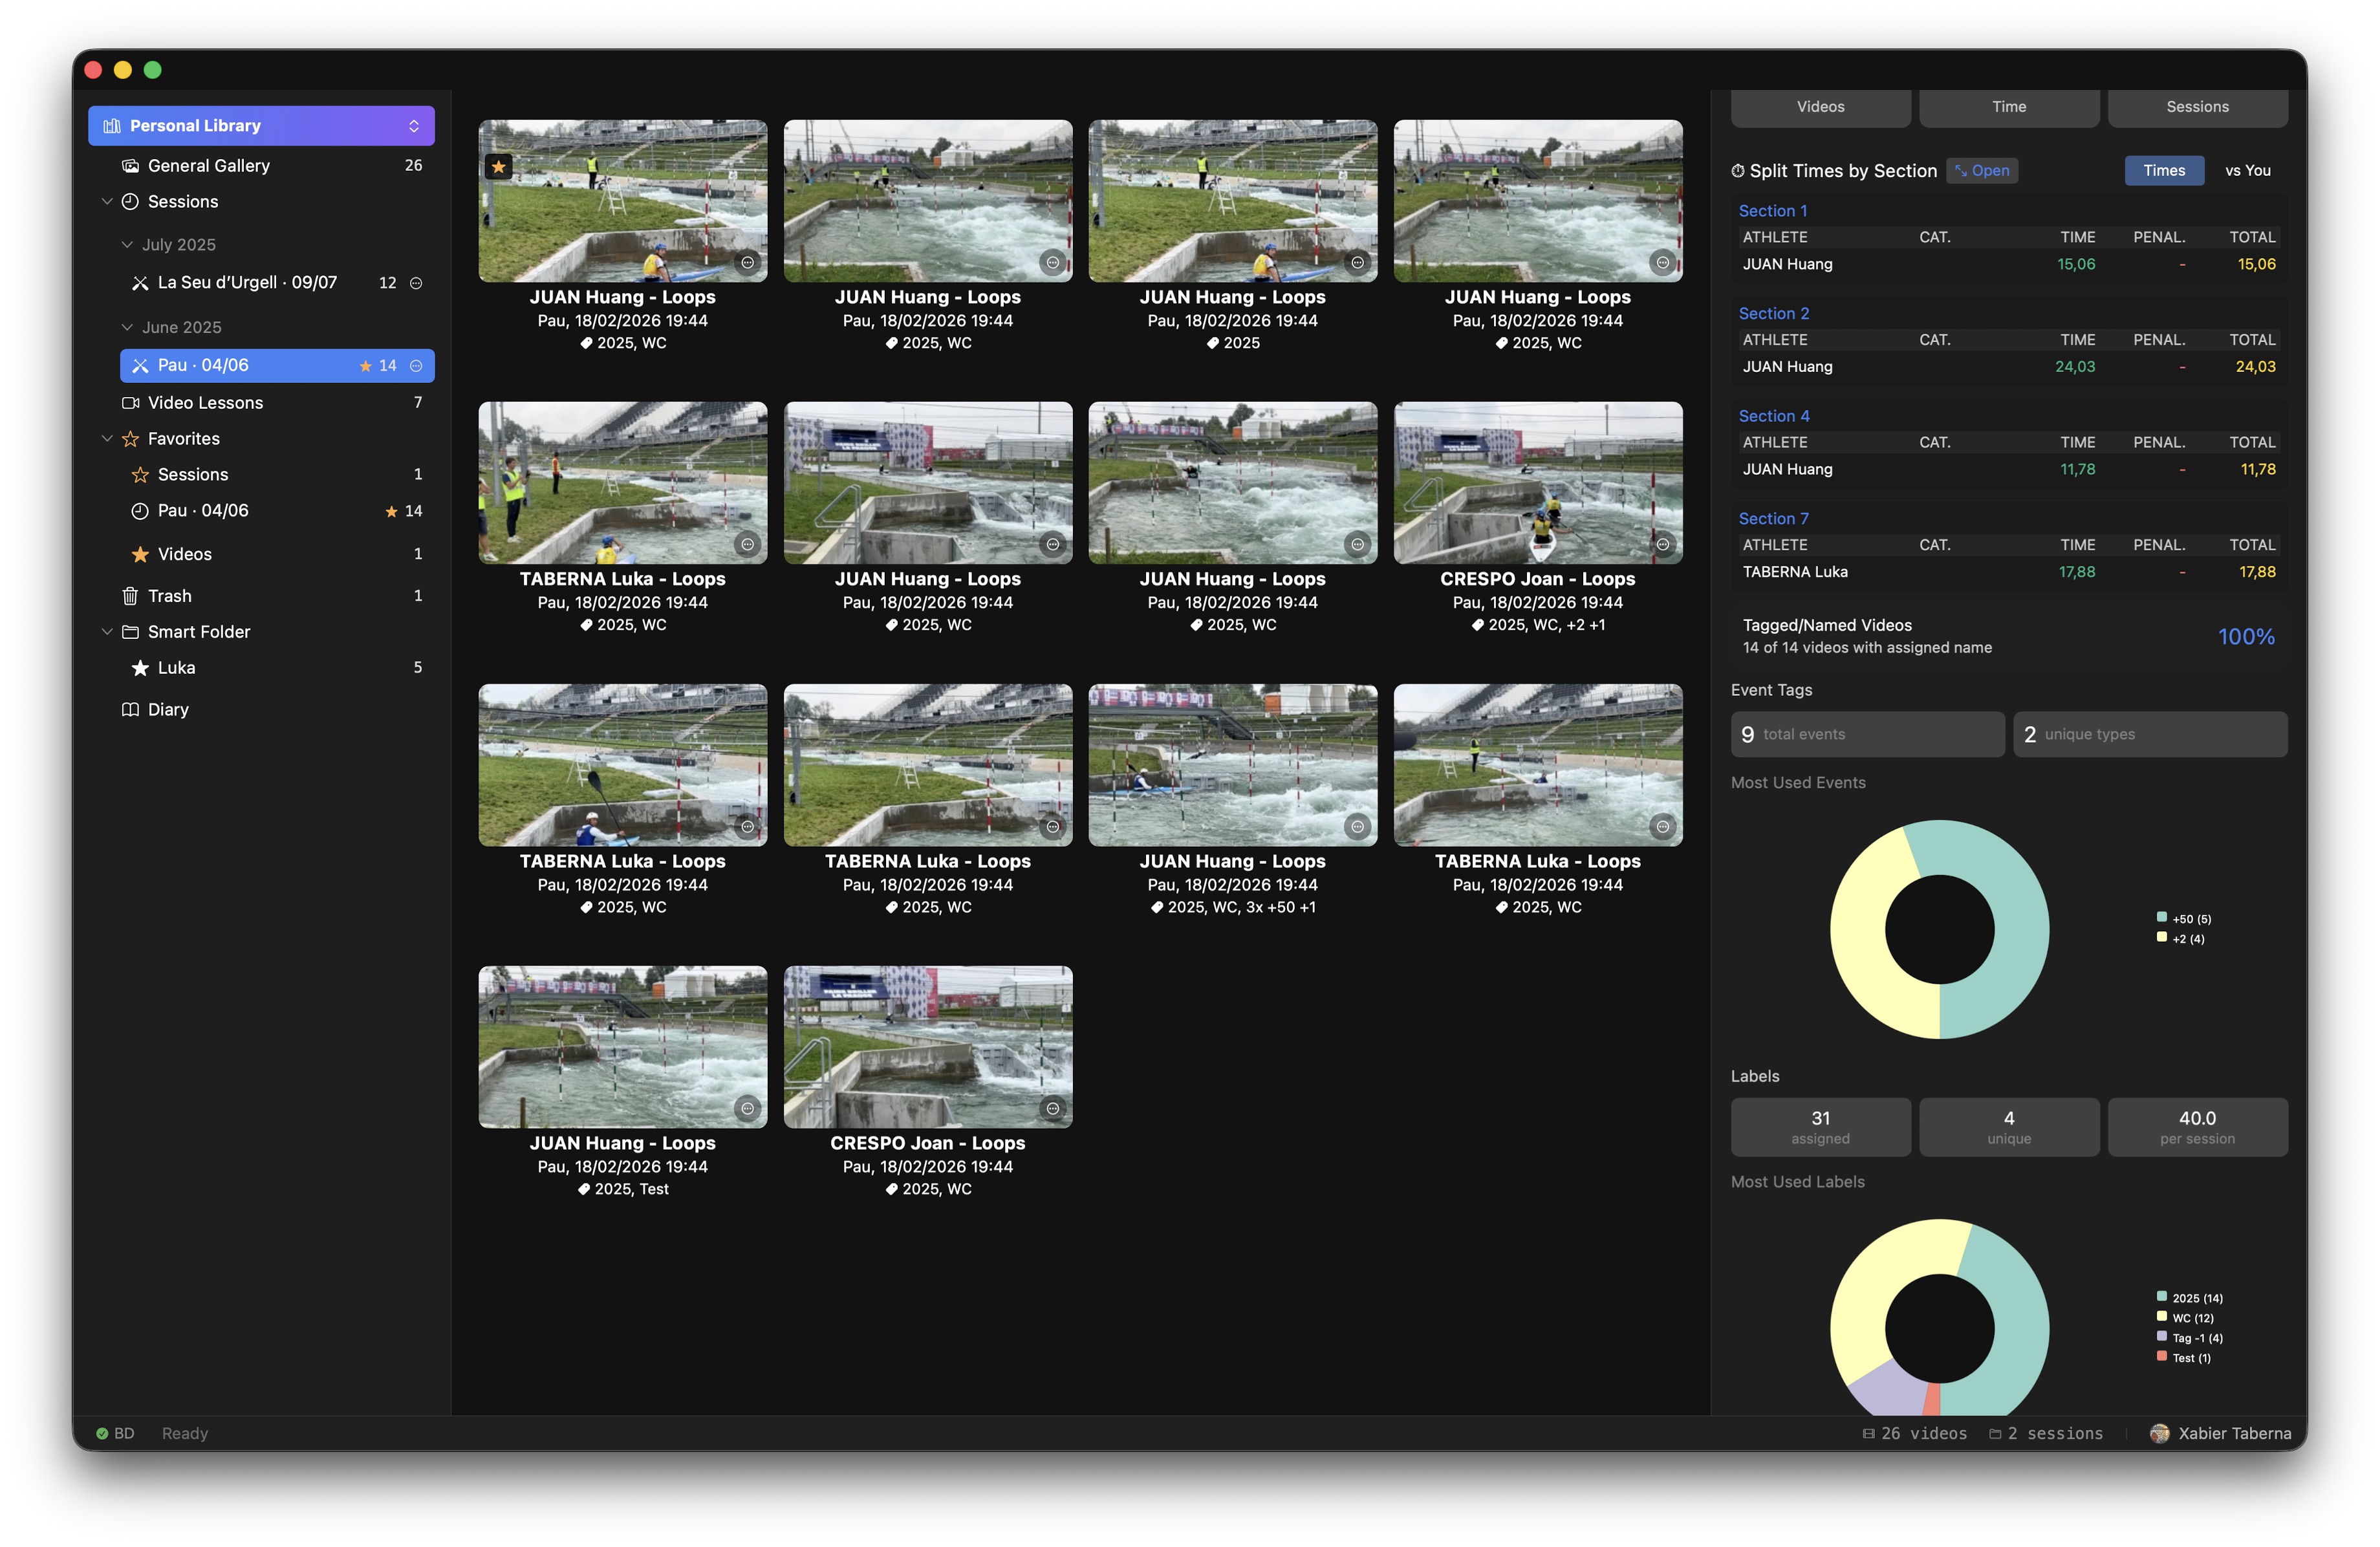Click the Section 7 heading link

[x=1773, y=519]
